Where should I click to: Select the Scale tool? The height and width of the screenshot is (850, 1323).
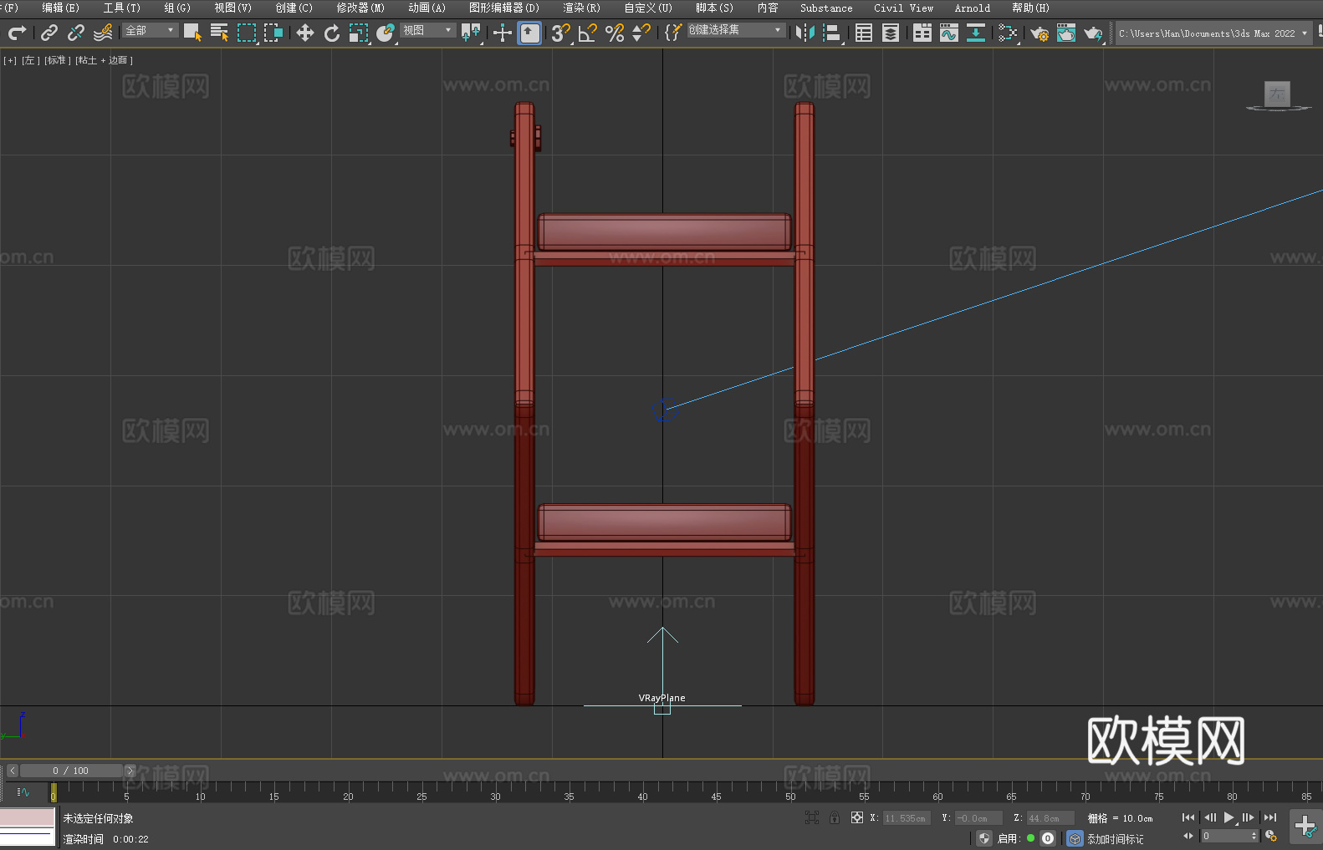tap(359, 33)
